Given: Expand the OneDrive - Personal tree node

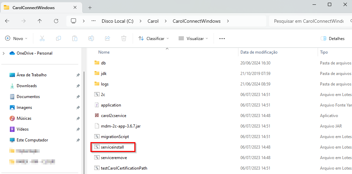Looking at the screenshot, I should [4, 53].
